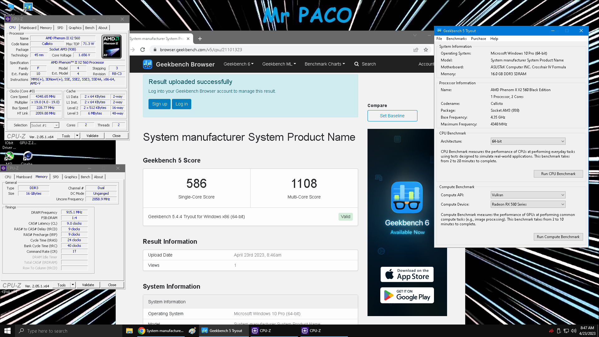Open the Cinebench desktop shortcut
Image resolution: width=599 pixels, height=337 pixels.
[x=27, y=158]
